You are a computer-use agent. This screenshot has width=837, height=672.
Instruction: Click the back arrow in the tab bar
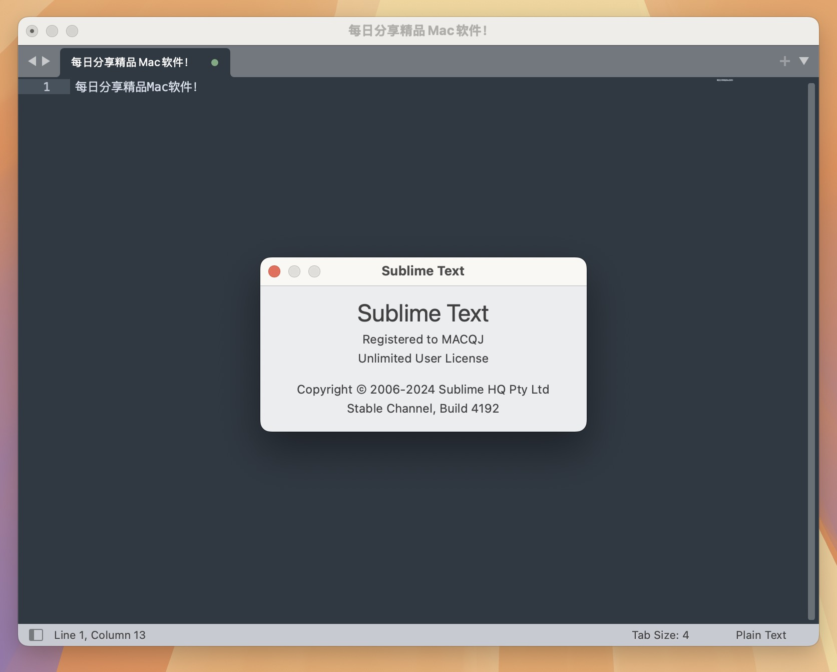[x=32, y=61]
